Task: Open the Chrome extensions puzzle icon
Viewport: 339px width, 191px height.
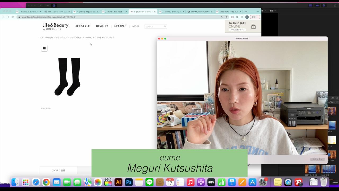Action: (x=237, y=17)
